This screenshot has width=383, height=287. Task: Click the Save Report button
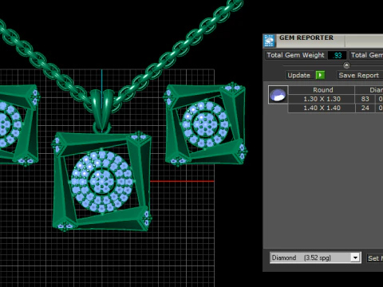click(359, 75)
